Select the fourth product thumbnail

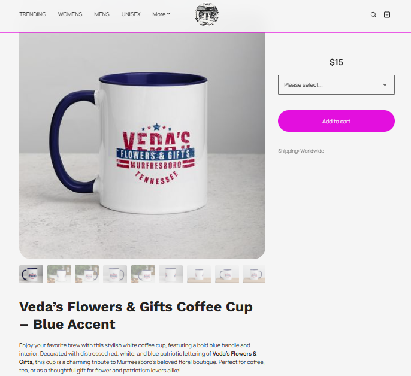coord(115,274)
